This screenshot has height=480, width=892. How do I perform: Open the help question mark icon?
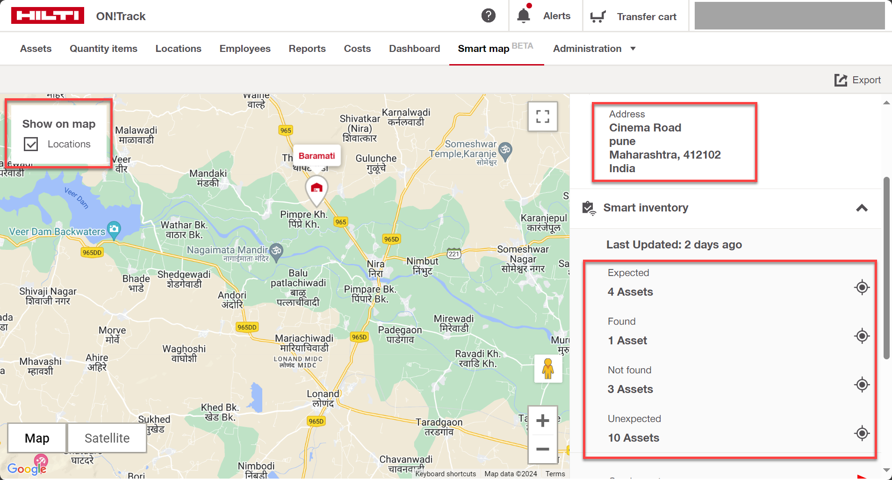(488, 16)
